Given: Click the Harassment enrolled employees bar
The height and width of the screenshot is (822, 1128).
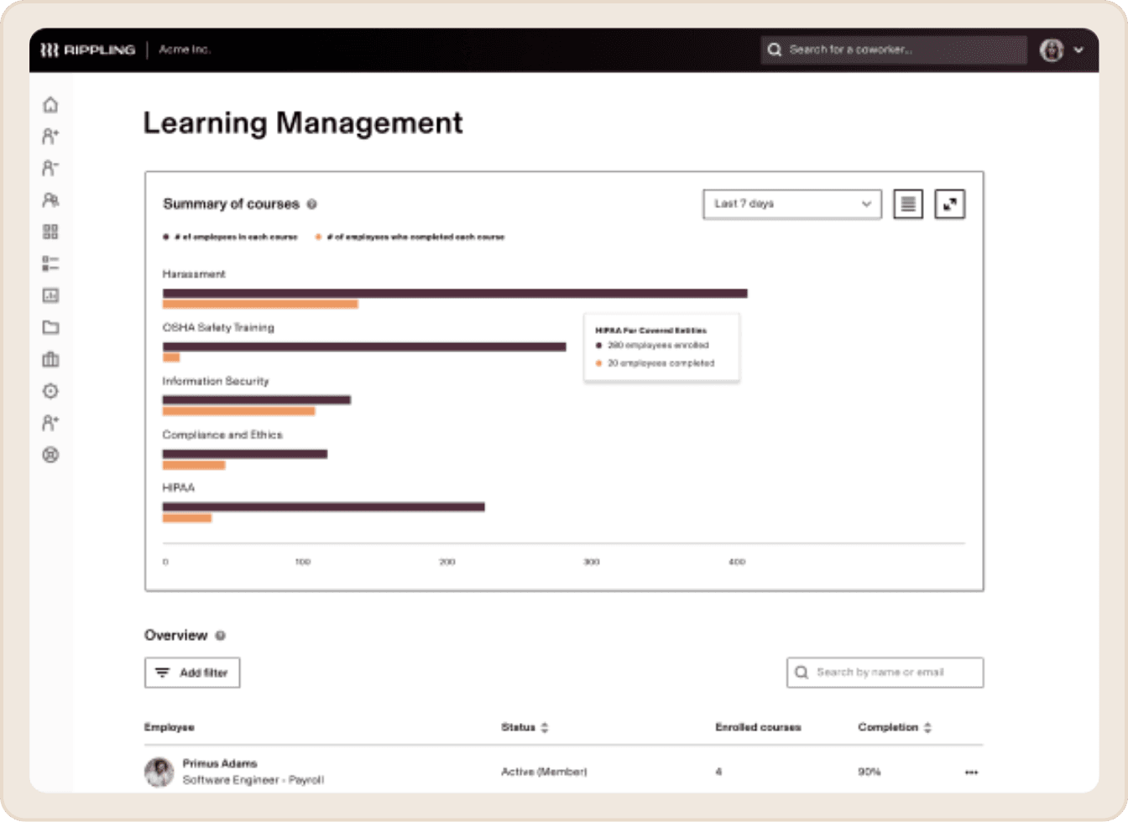Looking at the screenshot, I should pos(454,294).
